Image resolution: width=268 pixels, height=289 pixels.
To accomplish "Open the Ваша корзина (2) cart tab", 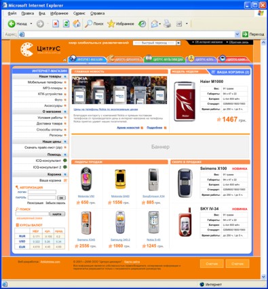I will point(230,72).
